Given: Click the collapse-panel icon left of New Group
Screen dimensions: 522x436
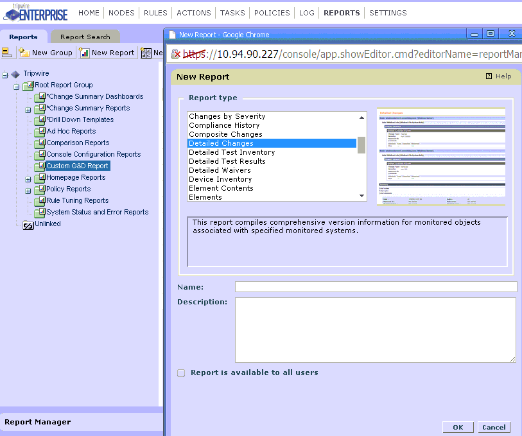Looking at the screenshot, I should click(6, 53).
